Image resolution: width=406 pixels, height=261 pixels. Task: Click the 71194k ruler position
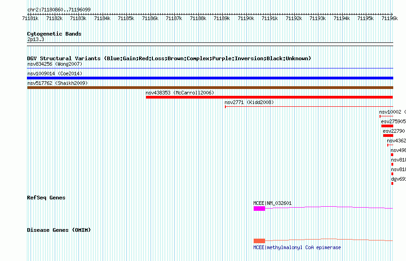[342, 18]
